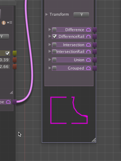Click the orange info icon
Image resolution: width=121 pixels, height=161 pixels.
point(4,22)
